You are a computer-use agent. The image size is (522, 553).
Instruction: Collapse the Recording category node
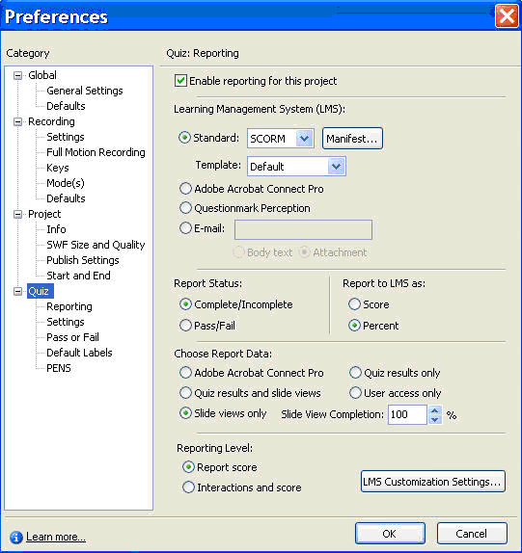coord(17,121)
